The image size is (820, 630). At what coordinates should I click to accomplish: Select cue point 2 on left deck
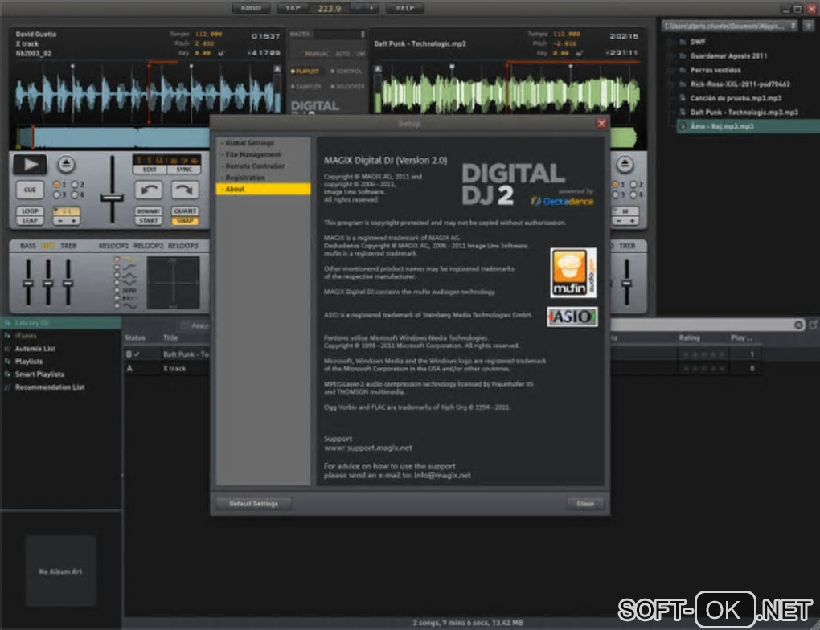(x=75, y=185)
